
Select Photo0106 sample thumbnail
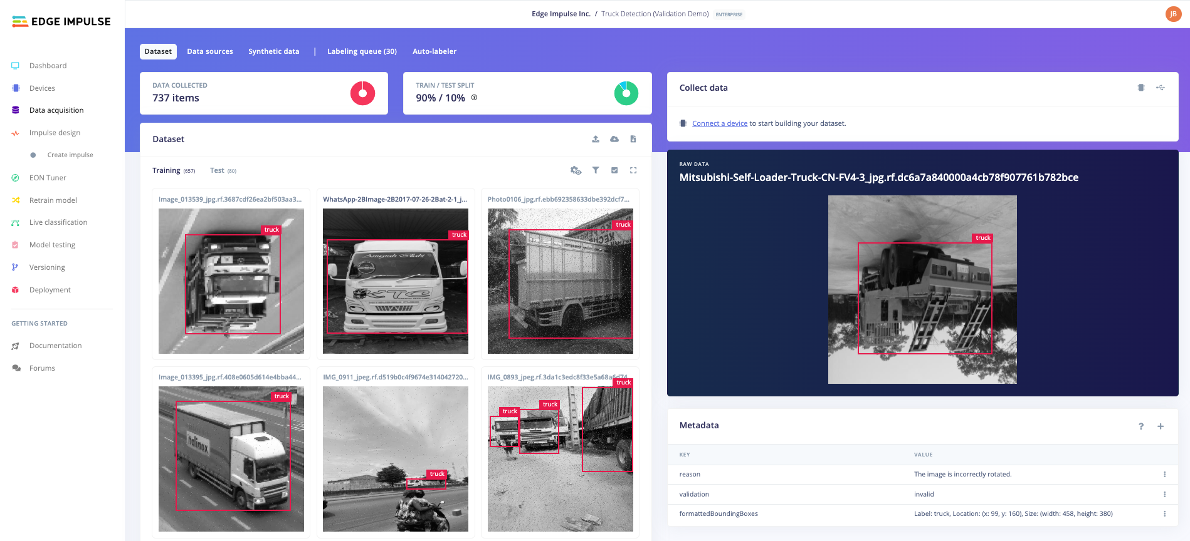tap(561, 281)
